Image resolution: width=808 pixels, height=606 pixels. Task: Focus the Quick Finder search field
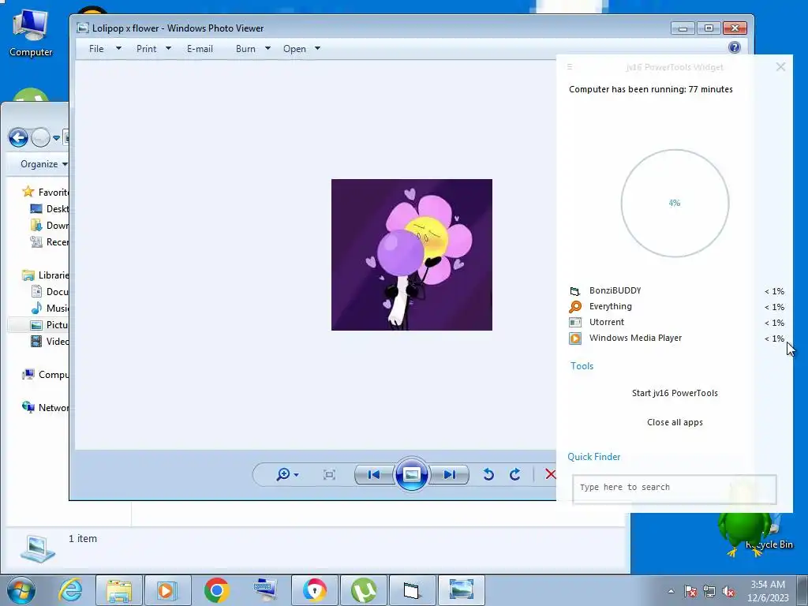click(674, 488)
